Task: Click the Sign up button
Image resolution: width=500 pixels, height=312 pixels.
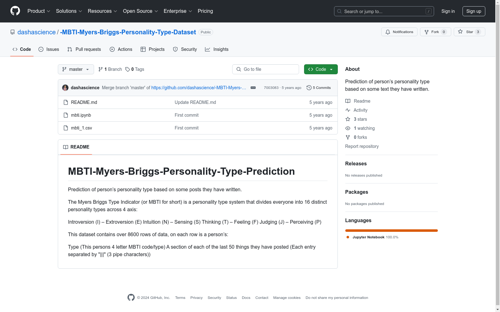Action: tap(474, 11)
